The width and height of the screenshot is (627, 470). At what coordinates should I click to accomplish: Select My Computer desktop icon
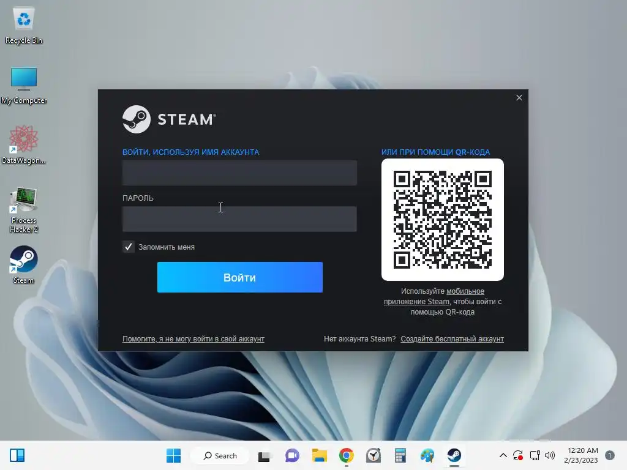pos(24,86)
